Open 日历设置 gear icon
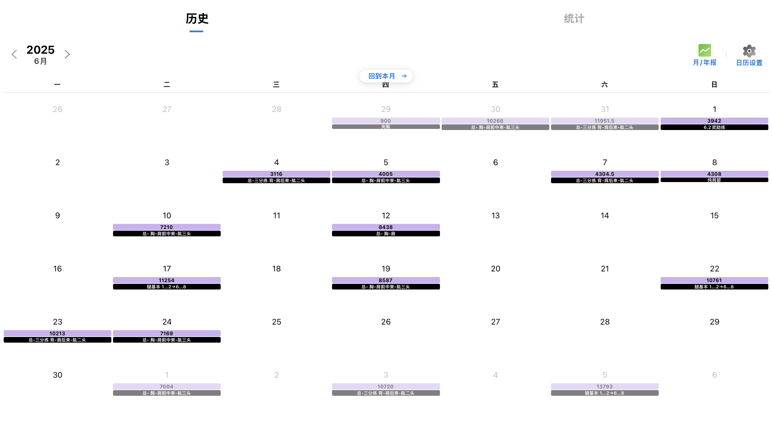 [x=749, y=51]
